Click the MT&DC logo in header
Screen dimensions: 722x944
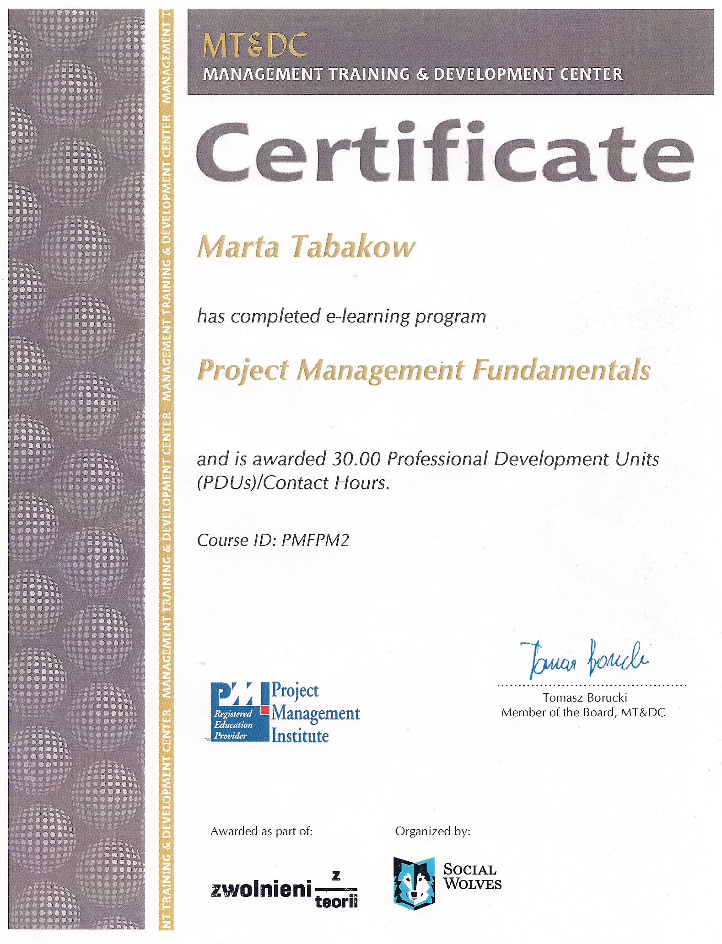[x=255, y=45]
